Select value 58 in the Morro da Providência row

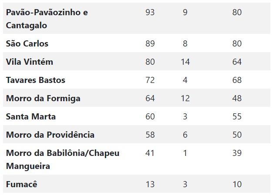coord(150,135)
